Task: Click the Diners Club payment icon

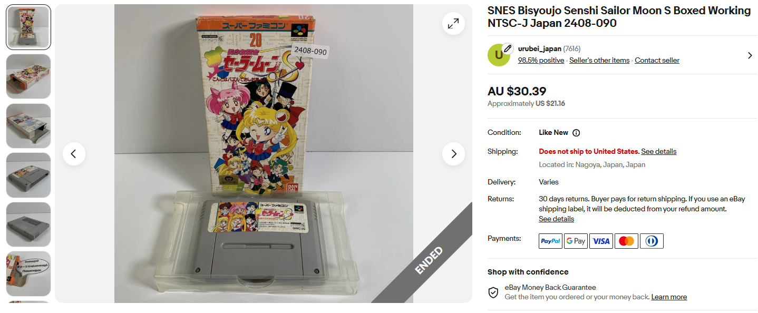Action: coord(652,241)
